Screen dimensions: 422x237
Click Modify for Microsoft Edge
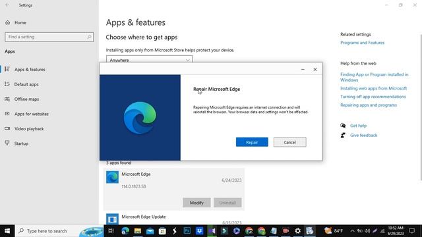point(196,203)
